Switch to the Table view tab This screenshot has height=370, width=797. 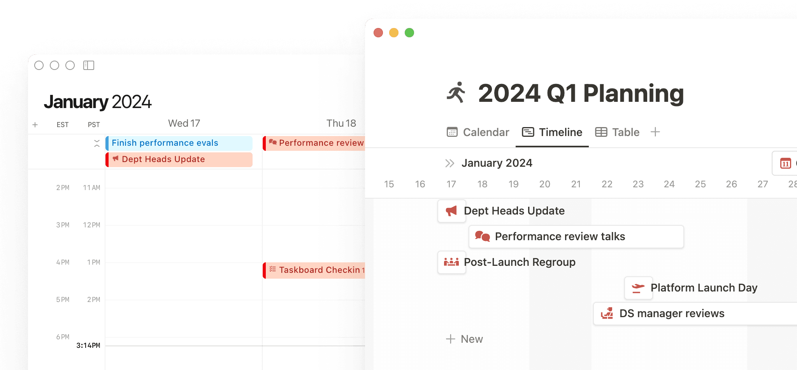pyautogui.click(x=617, y=132)
